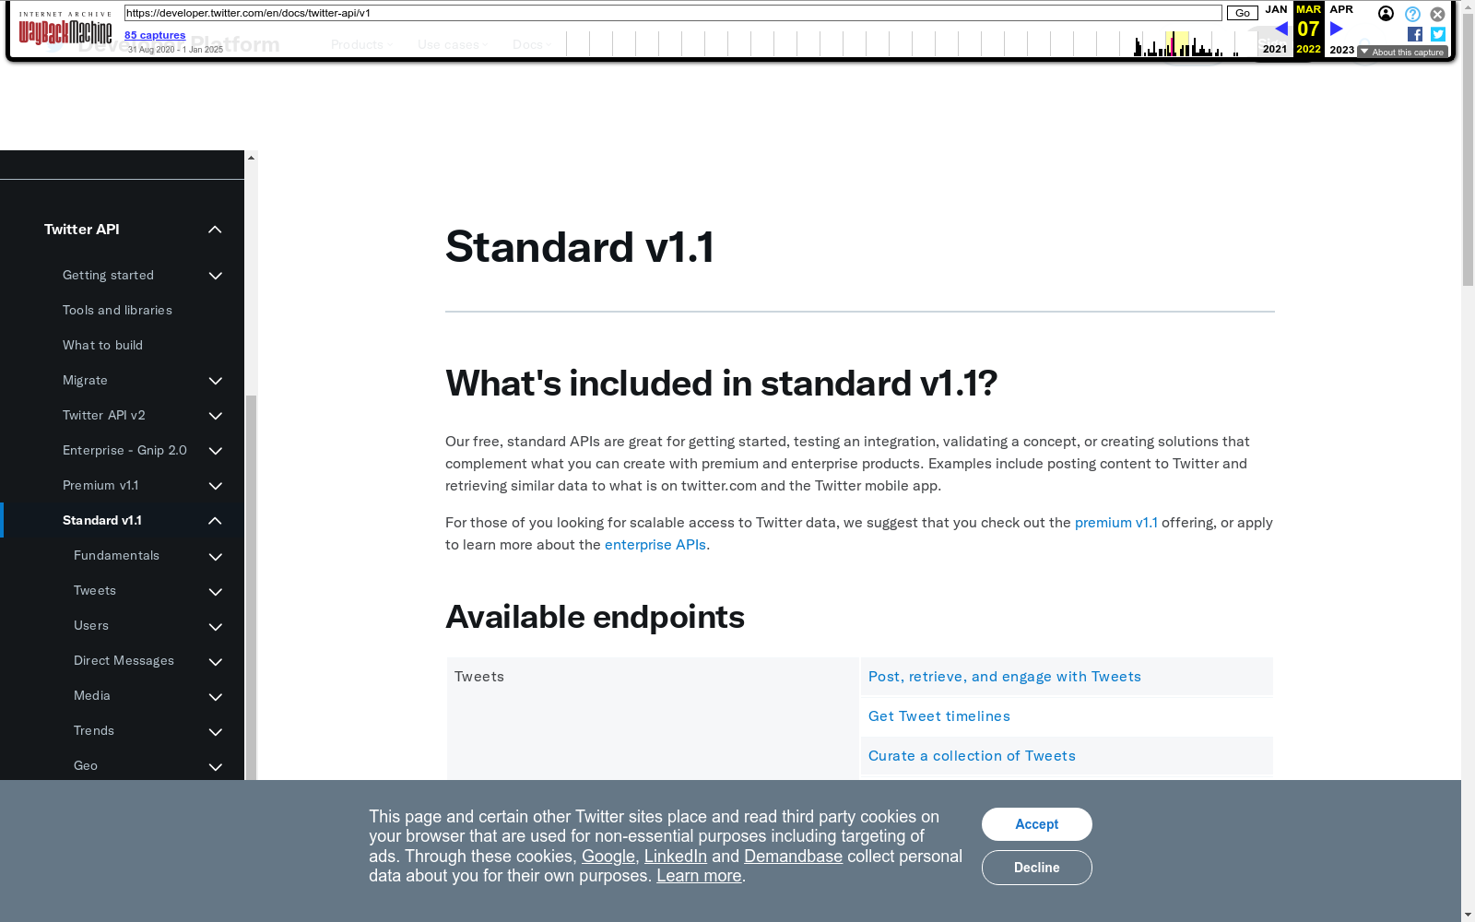Click the Wayback URL input field

tap(673, 13)
